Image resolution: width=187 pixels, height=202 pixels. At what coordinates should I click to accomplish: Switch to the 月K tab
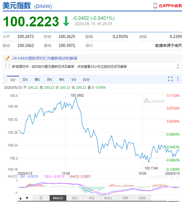tap(49, 80)
